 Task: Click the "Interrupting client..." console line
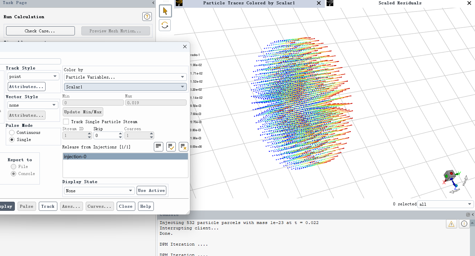(189, 228)
